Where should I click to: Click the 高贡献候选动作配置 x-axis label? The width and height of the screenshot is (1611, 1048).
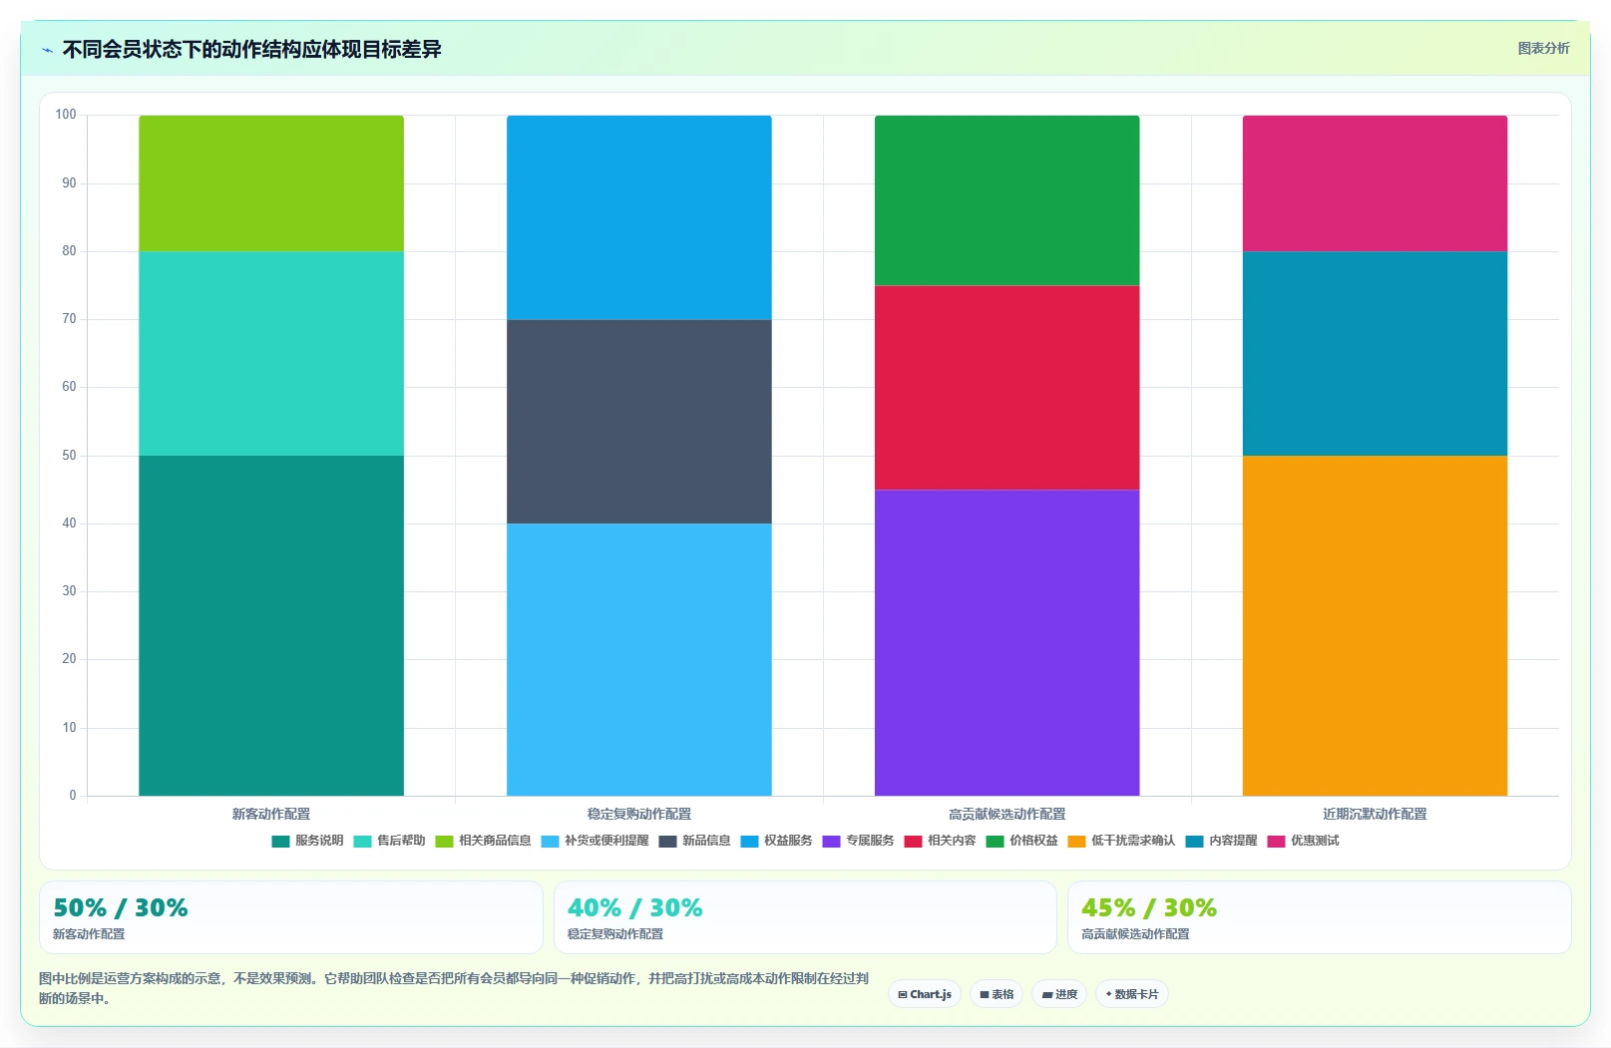tap(1007, 814)
